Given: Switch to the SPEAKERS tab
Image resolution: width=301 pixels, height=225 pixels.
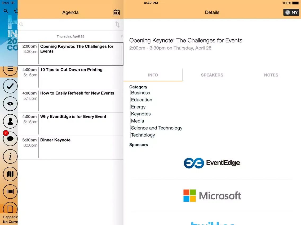Looking at the screenshot, I should tap(212, 75).
